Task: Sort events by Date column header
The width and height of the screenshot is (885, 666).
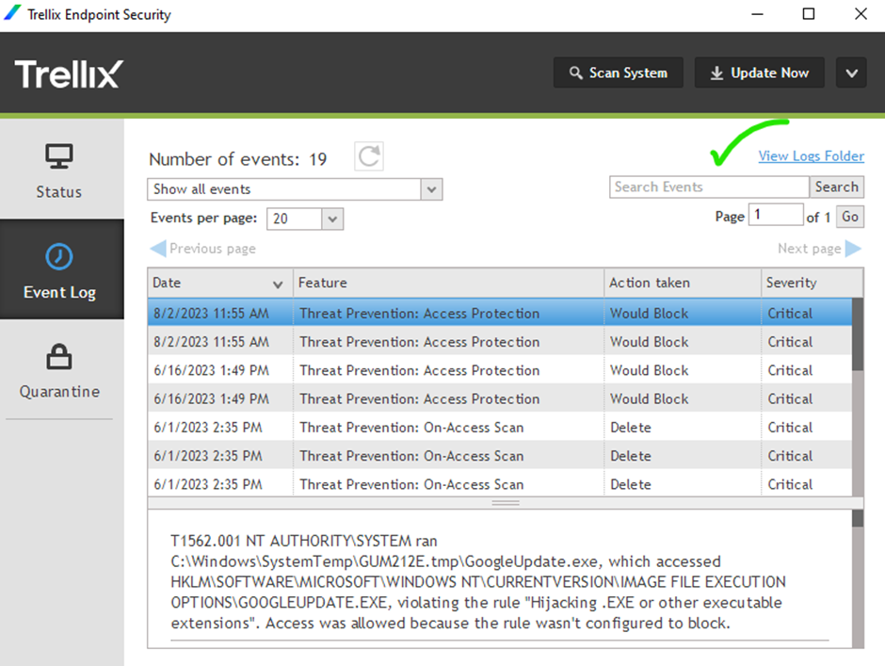Action: [x=218, y=283]
